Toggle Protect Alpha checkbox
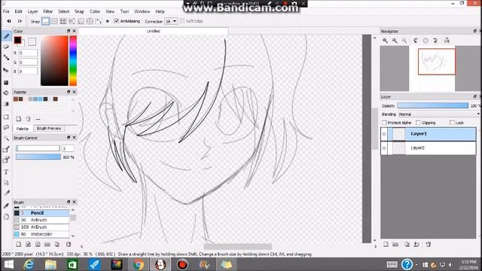Image resolution: width=482 pixels, height=271 pixels. coord(384,123)
